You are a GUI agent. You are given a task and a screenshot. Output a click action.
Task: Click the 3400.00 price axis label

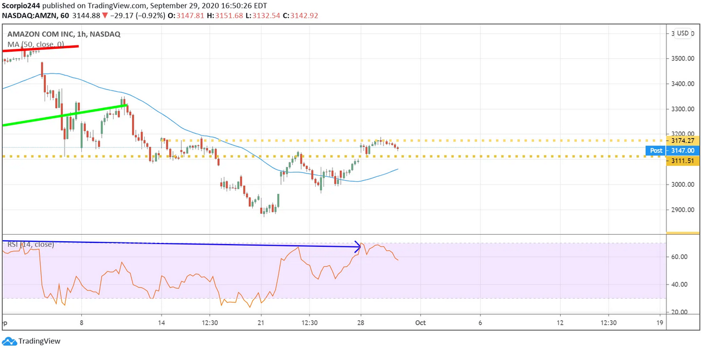[x=683, y=84]
